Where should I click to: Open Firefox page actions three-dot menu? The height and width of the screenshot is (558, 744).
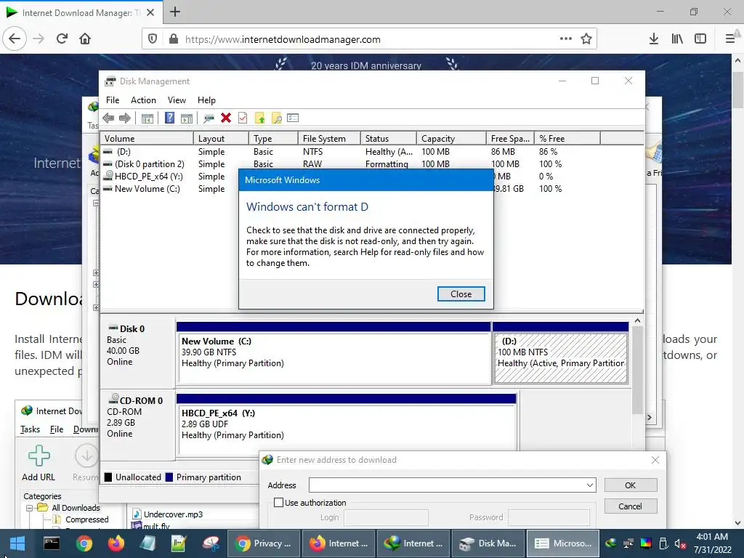(x=565, y=39)
